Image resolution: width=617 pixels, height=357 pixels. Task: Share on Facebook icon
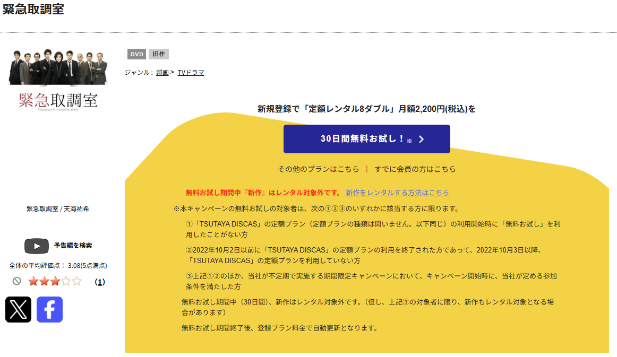[49, 309]
